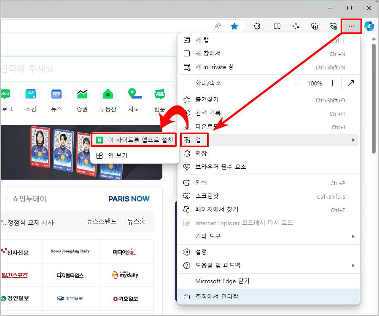Click the page vertical scrollbar thumb
379x316 pixels.
(374, 98)
